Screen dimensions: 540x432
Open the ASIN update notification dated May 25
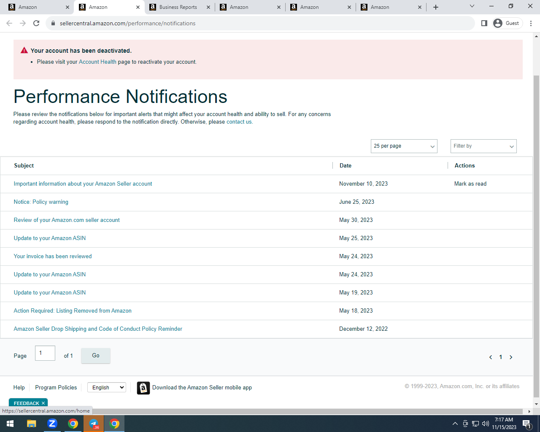point(50,238)
